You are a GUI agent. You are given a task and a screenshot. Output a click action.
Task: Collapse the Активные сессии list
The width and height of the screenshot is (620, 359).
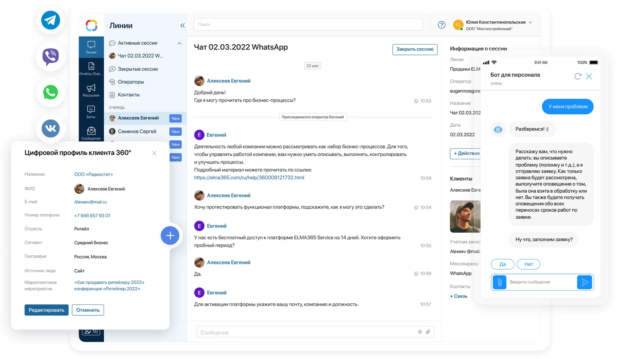pyautogui.click(x=179, y=43)
